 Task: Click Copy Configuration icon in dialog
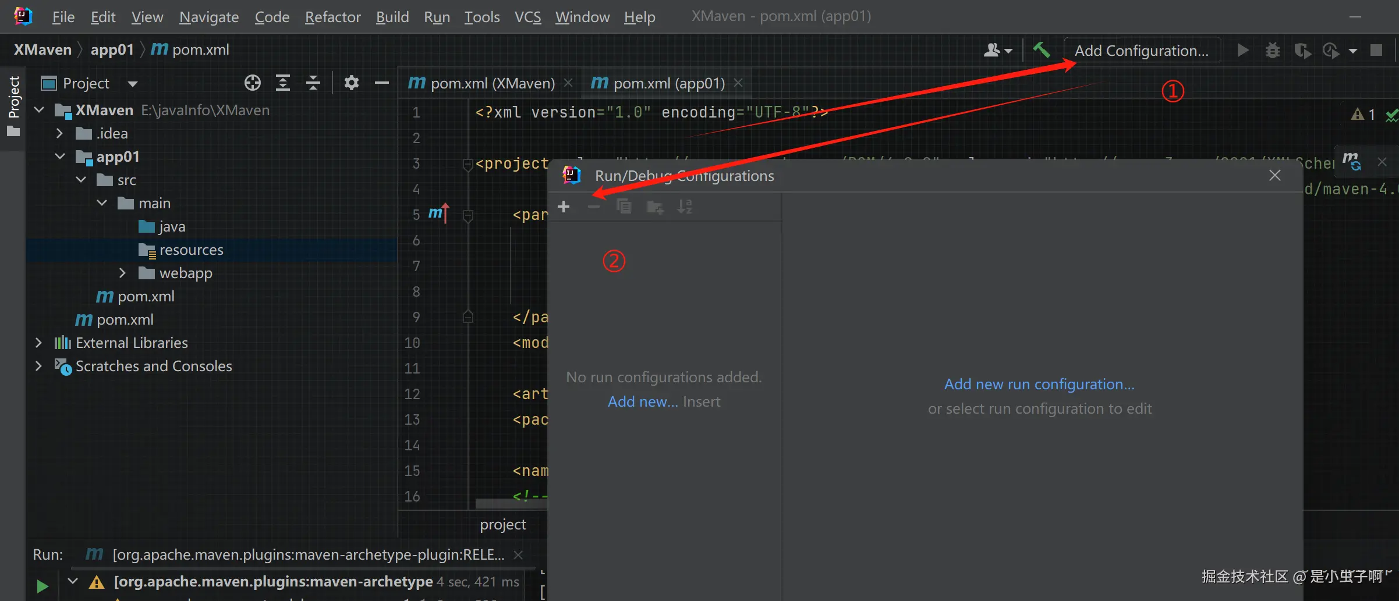point(624,207)
